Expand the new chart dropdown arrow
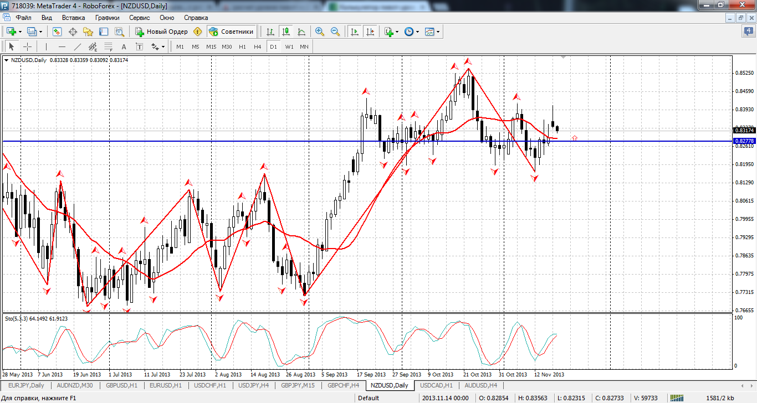Viewport: 757px width, 403px height. click(x=21, y=32)
